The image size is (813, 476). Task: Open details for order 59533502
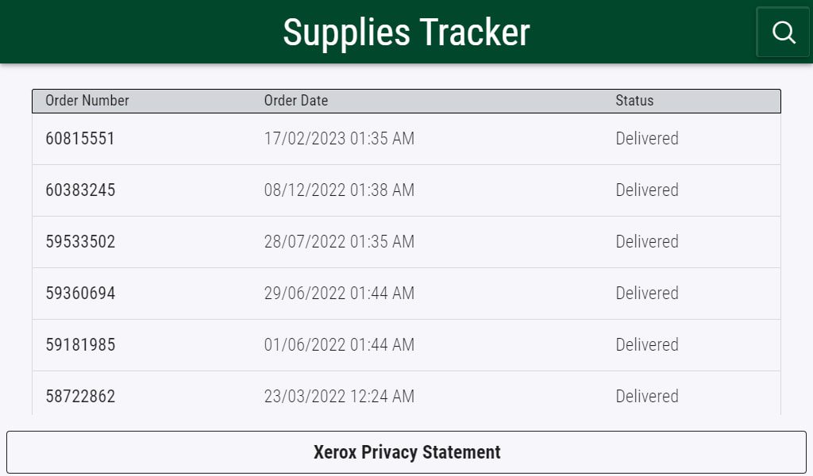pyautogui.click(x=79, y=241)
